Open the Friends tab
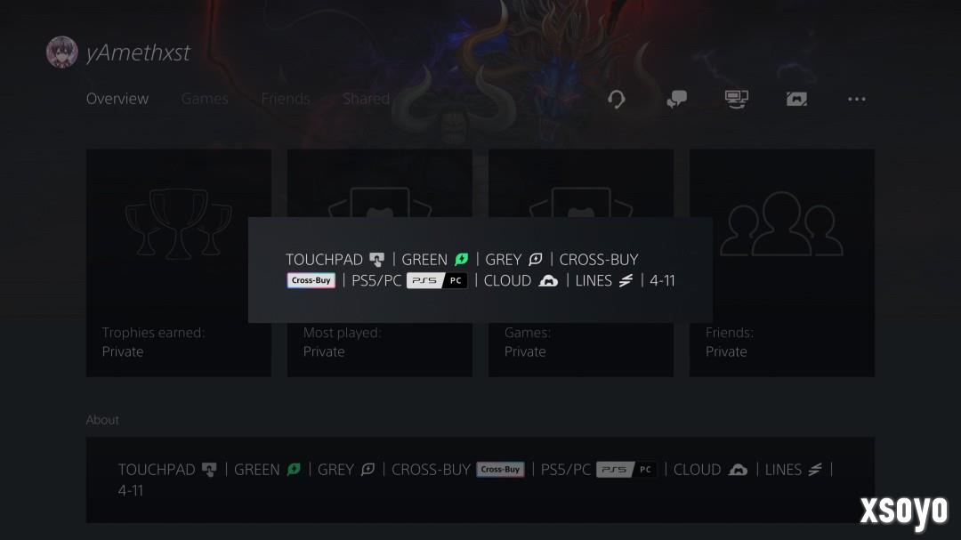Viewport: 961px width, 540px height. [286, 99]
